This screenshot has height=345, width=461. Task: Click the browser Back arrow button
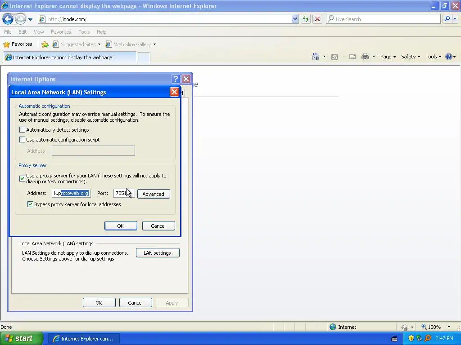coord(8,19)
